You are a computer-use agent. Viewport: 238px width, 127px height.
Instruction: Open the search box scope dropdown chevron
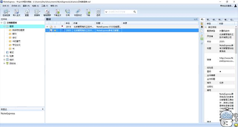coord(106,12)
